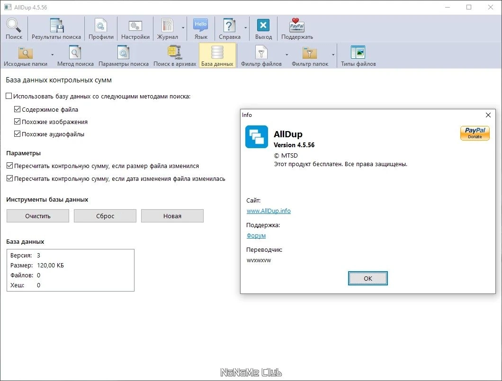Expand Фильтр файлов dropdown arrow
502x381 pixels.
coord(287,55)
